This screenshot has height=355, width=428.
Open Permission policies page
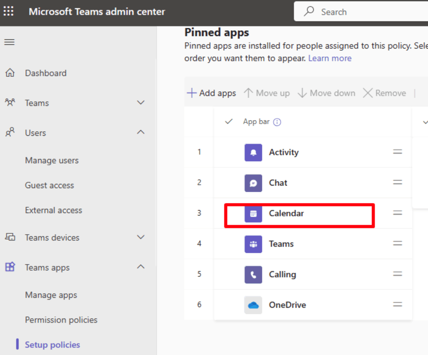[61, 320]
